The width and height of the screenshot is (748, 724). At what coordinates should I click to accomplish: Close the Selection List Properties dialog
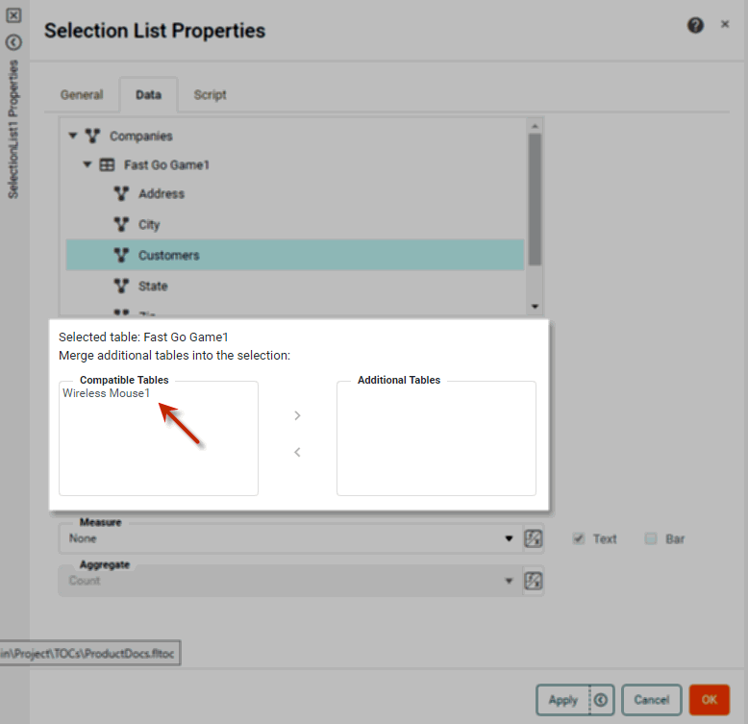click(725, 25)
